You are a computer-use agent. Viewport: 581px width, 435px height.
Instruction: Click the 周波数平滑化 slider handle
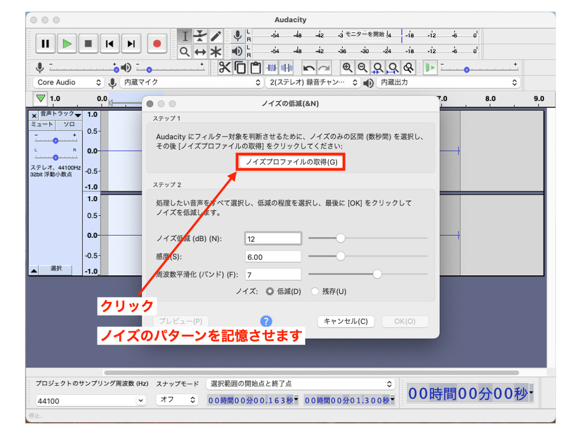tap(377, 274)
